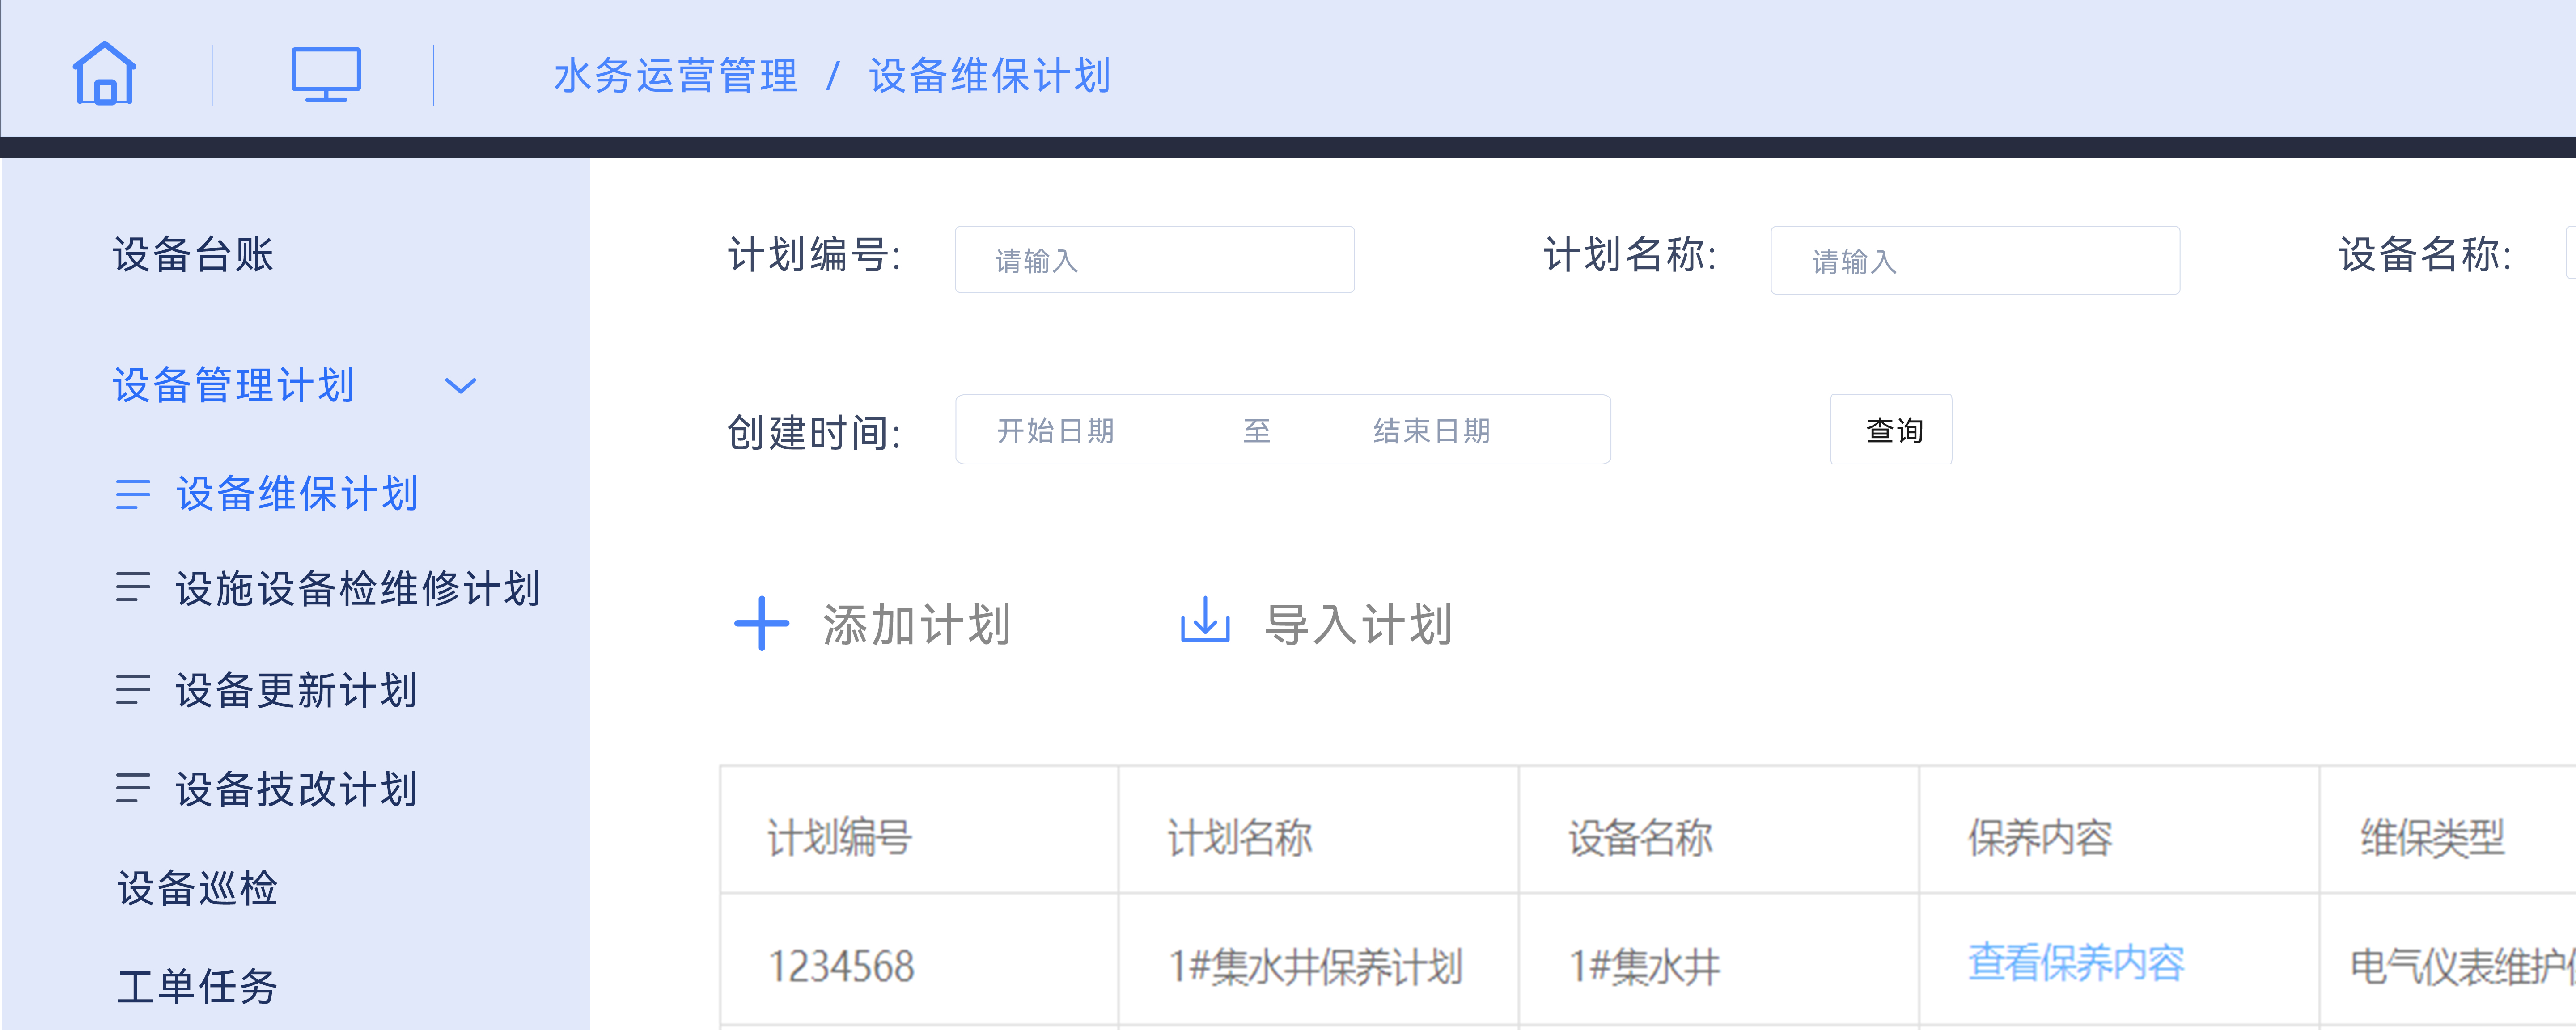Click the import plan download icon
The height and width of the screenshot is (1030, 2576).
(1205, 621)
